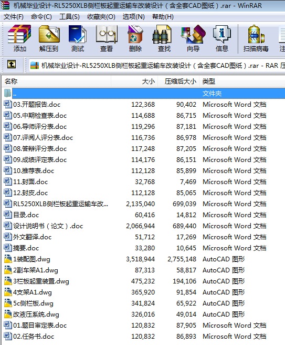Screen dimensions: 285x345
Task: Click Word icon of 01.题目审定表.doc
Action: (x=8, y=325)
